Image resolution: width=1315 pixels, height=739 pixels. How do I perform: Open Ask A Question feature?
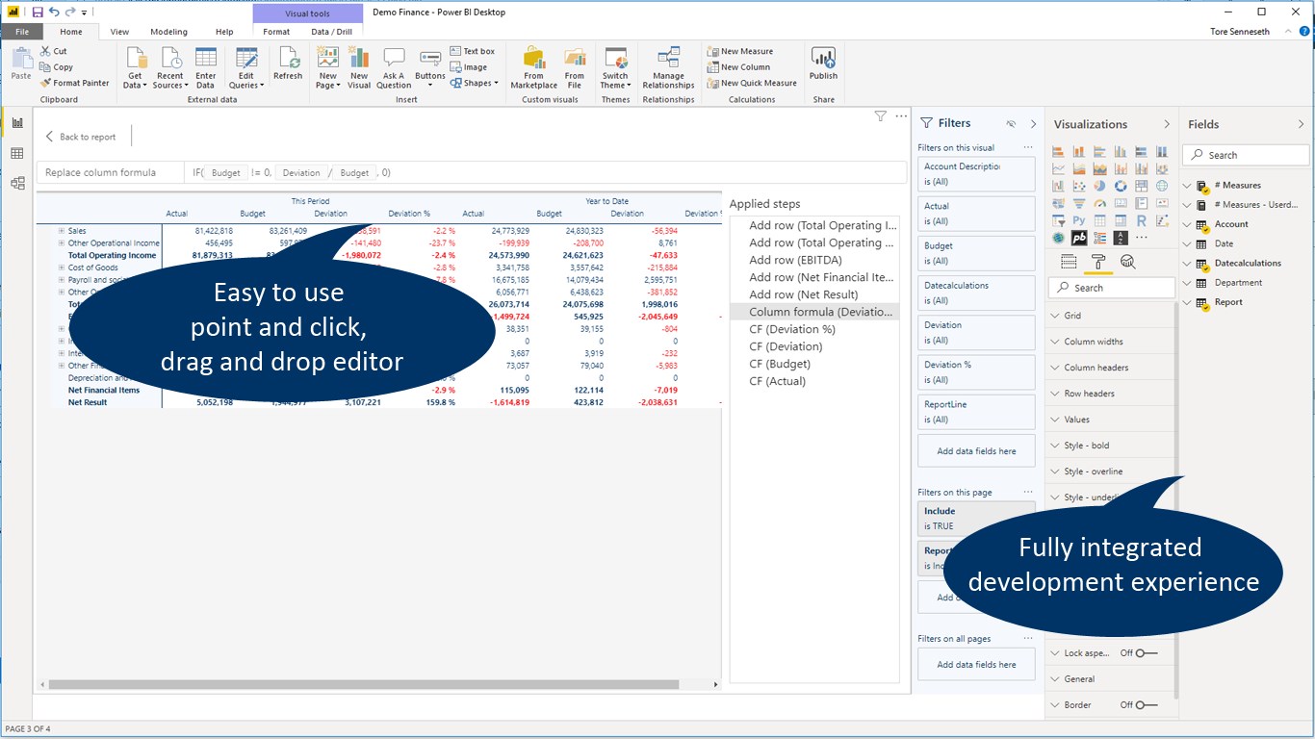pyautogui.click(x=394, y=67)
